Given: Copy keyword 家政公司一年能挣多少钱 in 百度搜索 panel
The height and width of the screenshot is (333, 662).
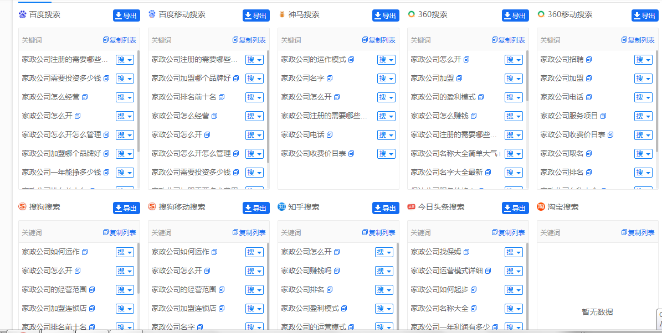Looking at the screenshot, I should click(106, 172).
